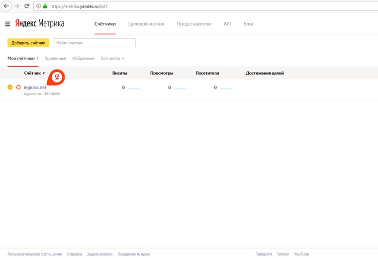Image resolution: width=378 pixels, height=258 pixels.
Task: Click the browser back arrow
Action: point(6,6)
